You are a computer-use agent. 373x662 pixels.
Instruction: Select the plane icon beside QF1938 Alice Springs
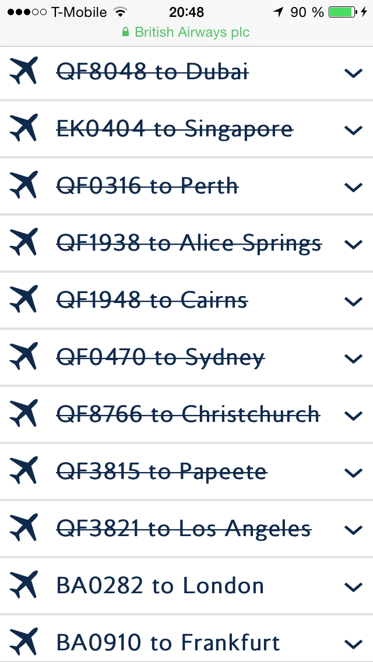coord(24,243)
